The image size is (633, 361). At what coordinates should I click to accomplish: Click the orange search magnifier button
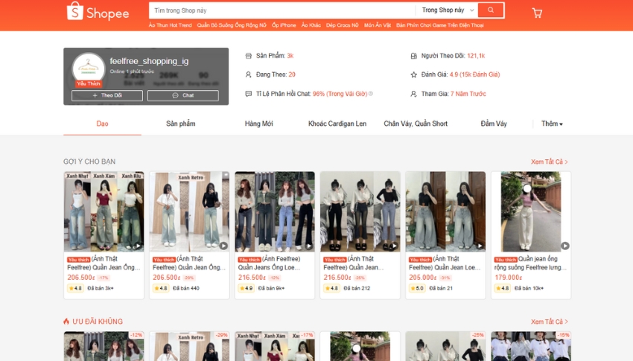(x=491, y=10)
